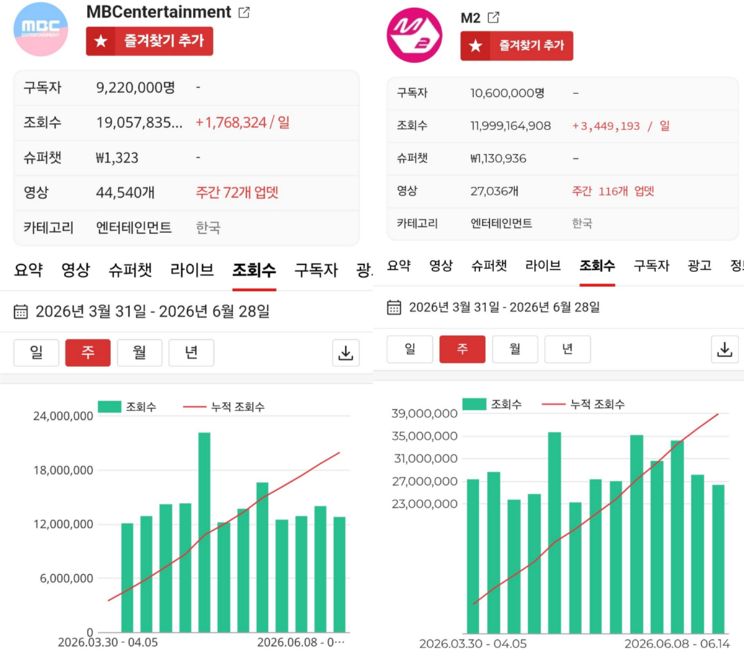The image size is (744, 661).
Task: Open M2 date range picker
Action: 504,307
